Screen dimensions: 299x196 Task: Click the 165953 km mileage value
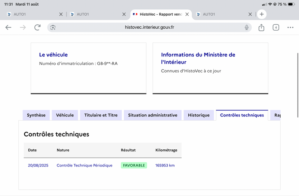coord(165,165)
